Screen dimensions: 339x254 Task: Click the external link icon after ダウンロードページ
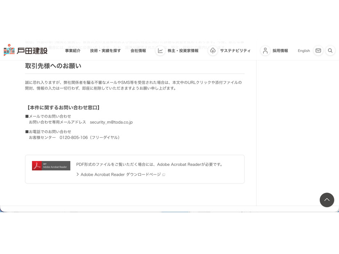(164, 175)
